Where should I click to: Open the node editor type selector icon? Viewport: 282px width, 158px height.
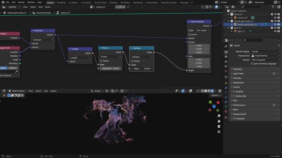tap(4, 7)
